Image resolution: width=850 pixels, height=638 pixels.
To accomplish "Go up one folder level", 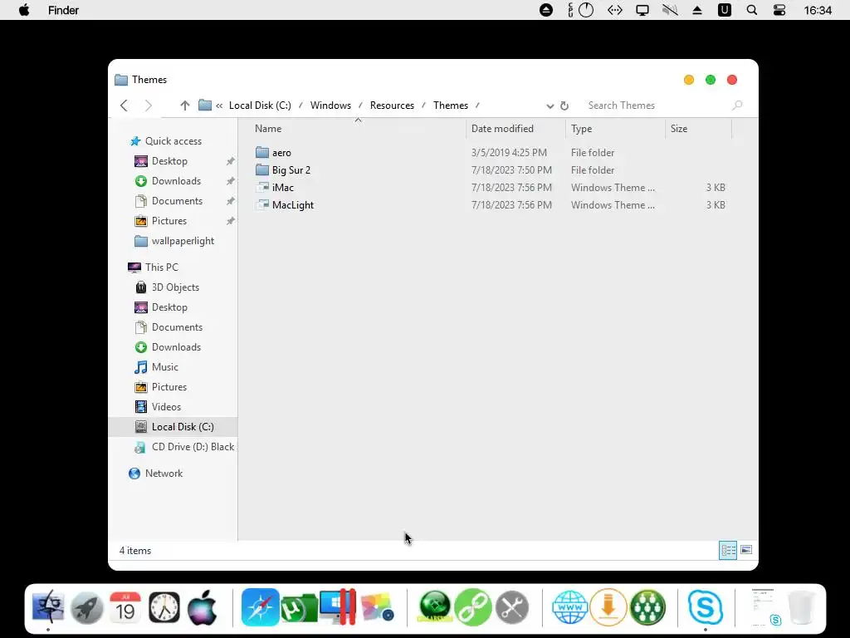I will 185,106.
